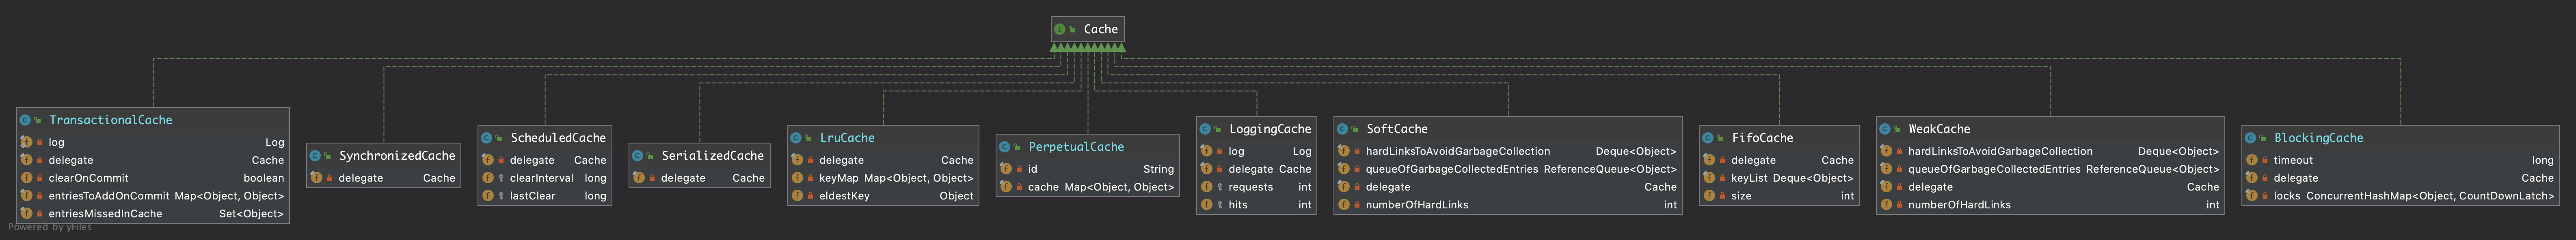
Task: Click the class icon beside LoggingCache
Action: (1205, 129)
